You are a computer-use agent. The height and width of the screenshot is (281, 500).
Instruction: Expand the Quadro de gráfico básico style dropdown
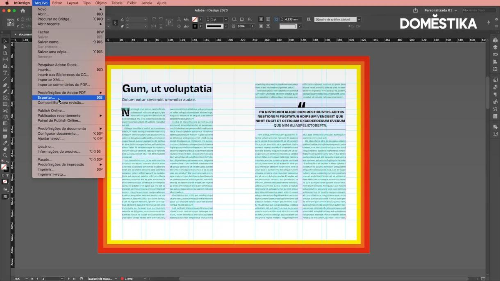coord(359,19)
